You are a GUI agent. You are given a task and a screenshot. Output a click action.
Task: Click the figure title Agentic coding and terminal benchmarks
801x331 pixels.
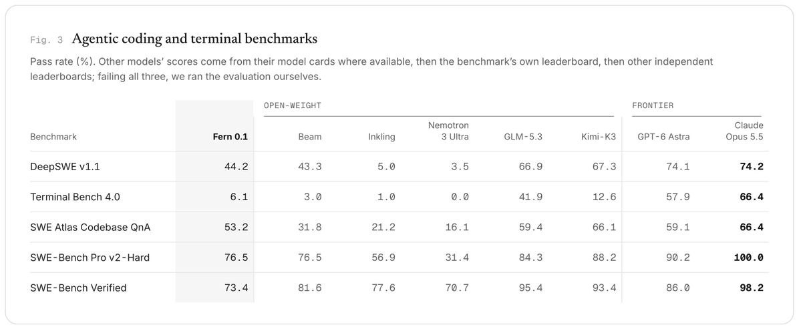pyautogui.click(x=194, y=39)
